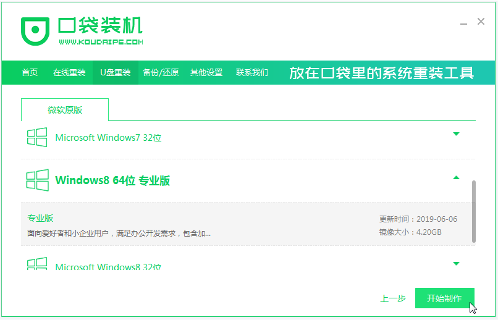
Task: Minimize the 口袋装机 window
Action: click(463, 23)
